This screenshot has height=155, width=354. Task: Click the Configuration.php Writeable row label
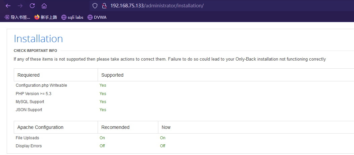pyautogui.click(x=41, y=85)
